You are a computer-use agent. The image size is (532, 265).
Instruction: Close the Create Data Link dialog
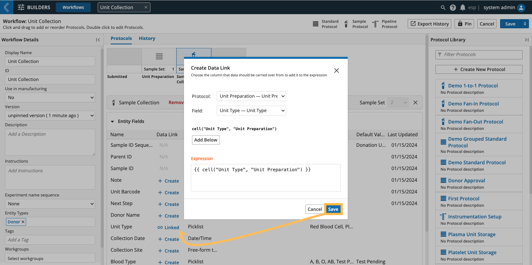point(336,70)
